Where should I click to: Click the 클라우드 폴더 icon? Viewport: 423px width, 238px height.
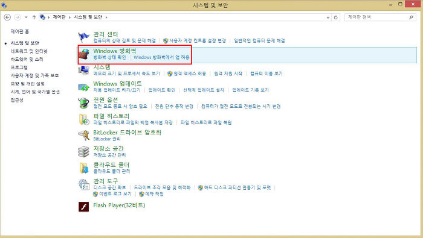pyautogui.click(x=83, y=168)
